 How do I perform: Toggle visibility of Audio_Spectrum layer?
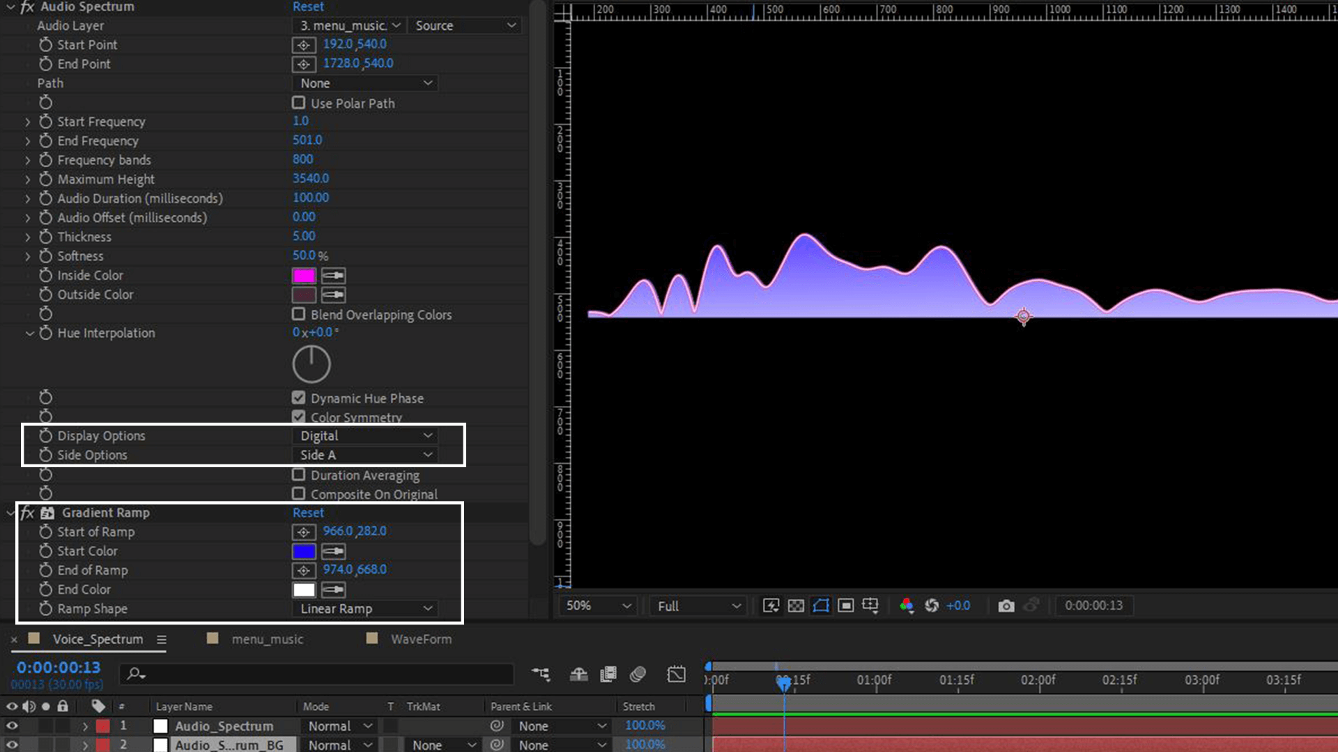[11, 726]
